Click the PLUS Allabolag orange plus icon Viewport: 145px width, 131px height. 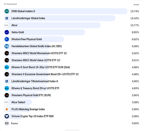(7, 109)
